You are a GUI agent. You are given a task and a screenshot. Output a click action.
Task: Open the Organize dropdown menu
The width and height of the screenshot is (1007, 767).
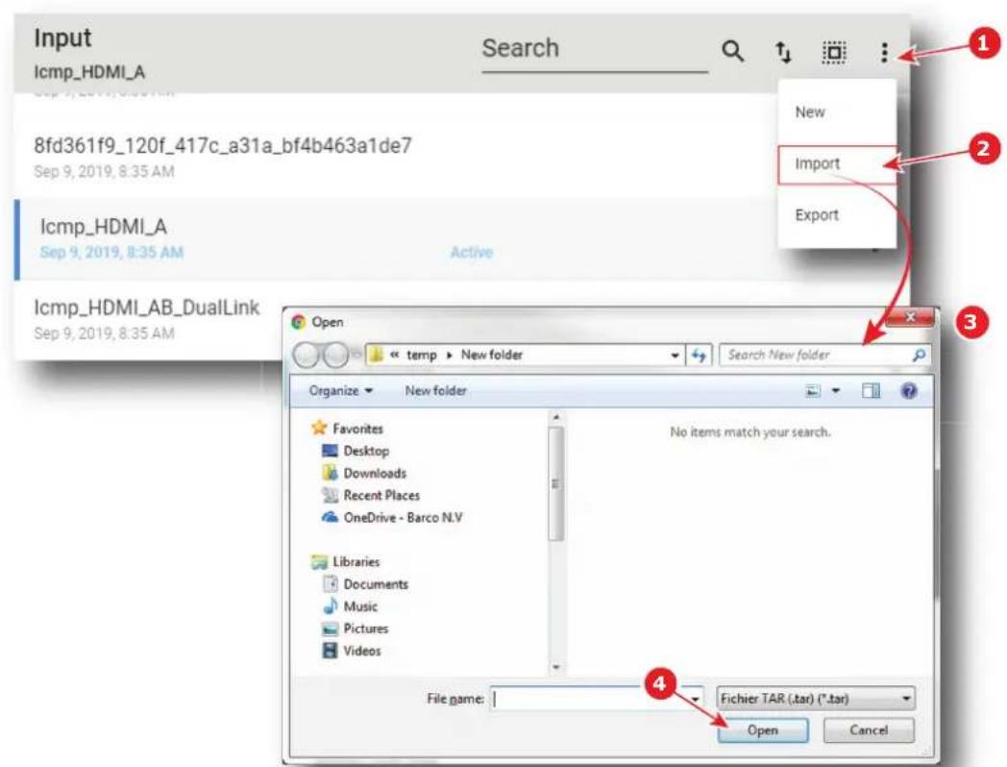pyautogui.click(x=340, y=390)
